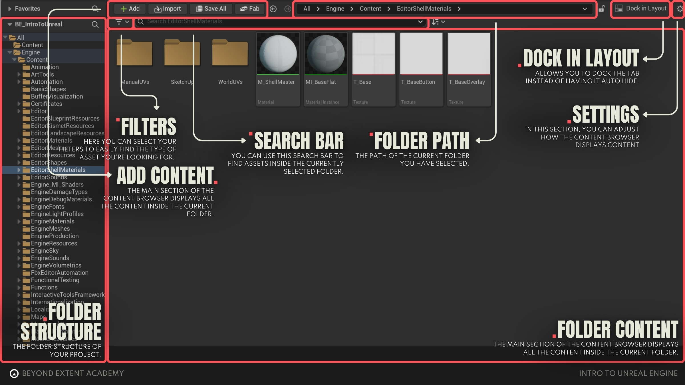Image resolution: width=685 pixels, height=385 pixels.
Task: Click Dock in Layout
Action: pos(641,9)
